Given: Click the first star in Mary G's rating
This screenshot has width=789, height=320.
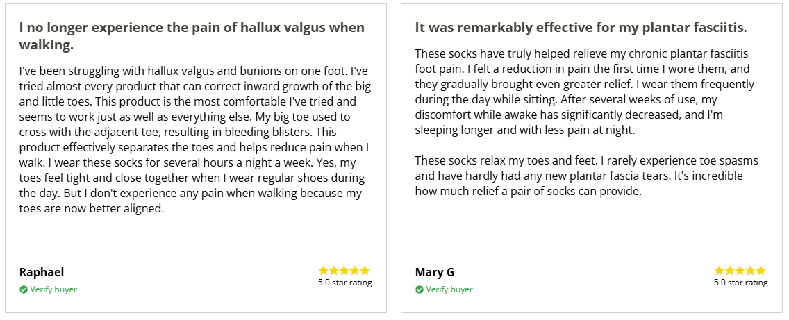Looking at the screenshot, I should coord(720,271).
